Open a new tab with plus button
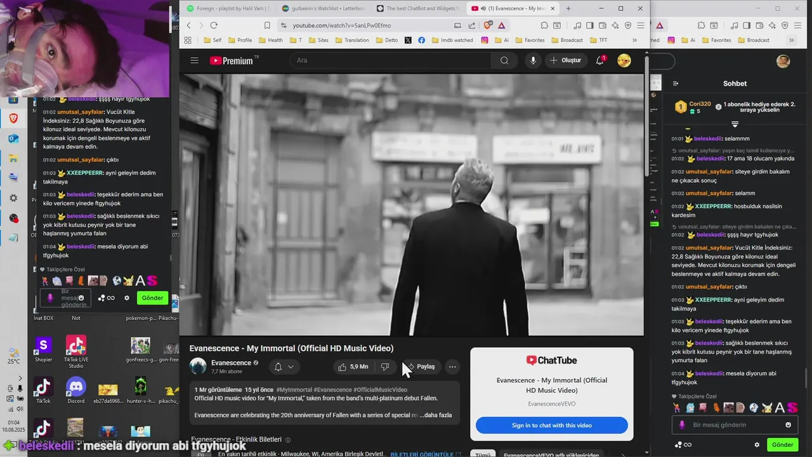The image size is (812, 457). click(x=568, y=8)
